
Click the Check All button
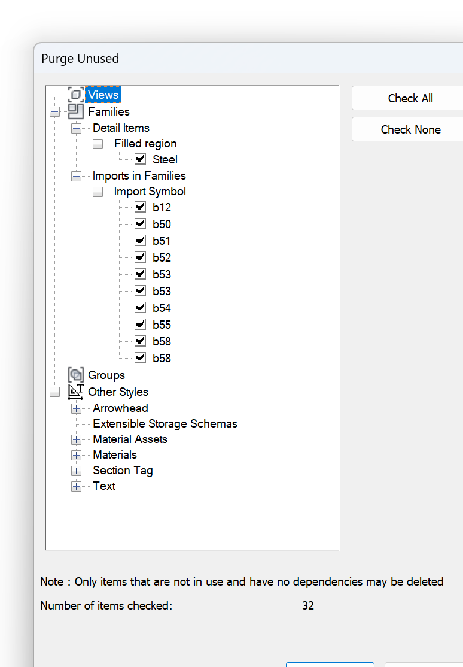coord(410,98)
